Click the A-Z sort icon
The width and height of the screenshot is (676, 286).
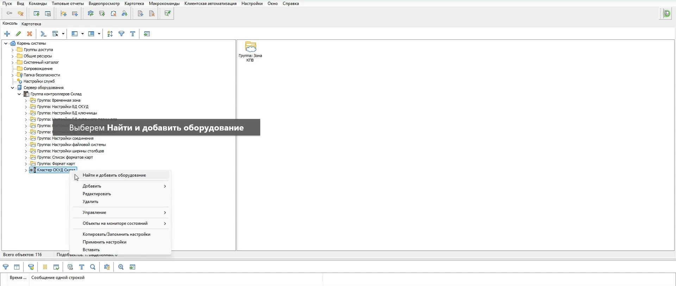[x=110, y=34]
